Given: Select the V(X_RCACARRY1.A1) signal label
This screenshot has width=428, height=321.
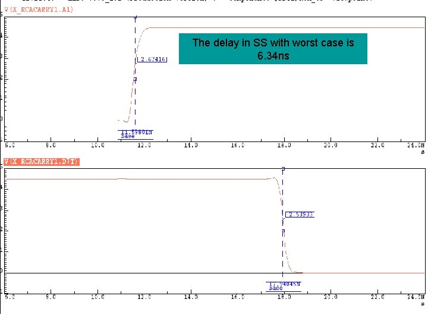Looking at the screenshot, I should (39, 10).
